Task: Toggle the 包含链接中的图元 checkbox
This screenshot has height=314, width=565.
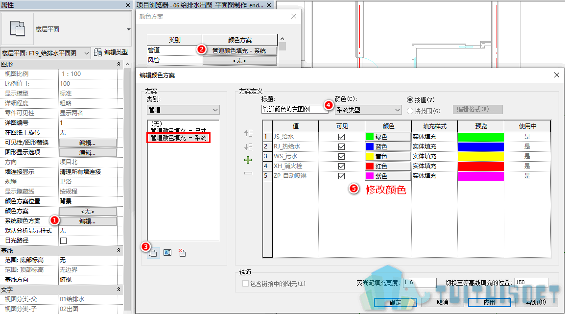Action: click(x=245, y=283)
